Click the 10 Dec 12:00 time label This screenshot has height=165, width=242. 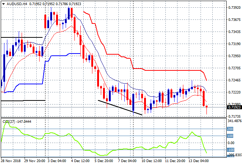151,161
